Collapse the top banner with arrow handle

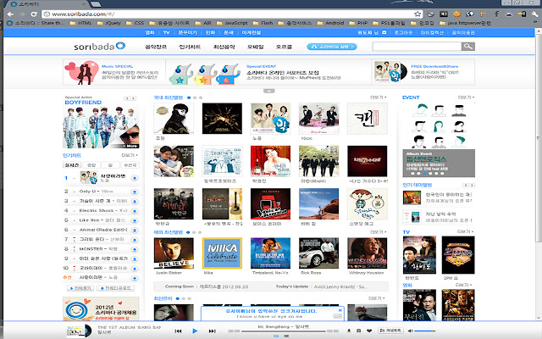[268, 90]
